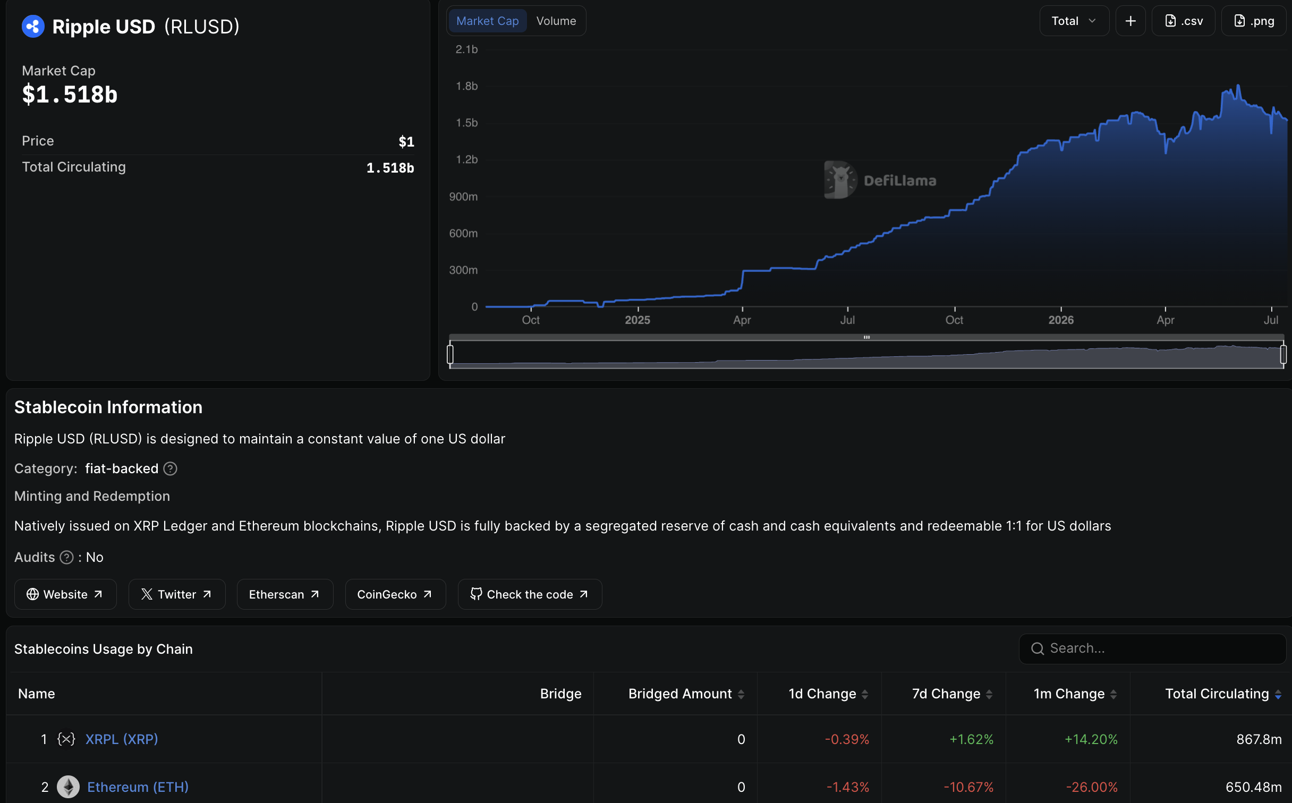The image size is (1292, 803).
Task: Click the GitHub icon on Check the code
Action: pyautogui.click(x=476, y=594)
